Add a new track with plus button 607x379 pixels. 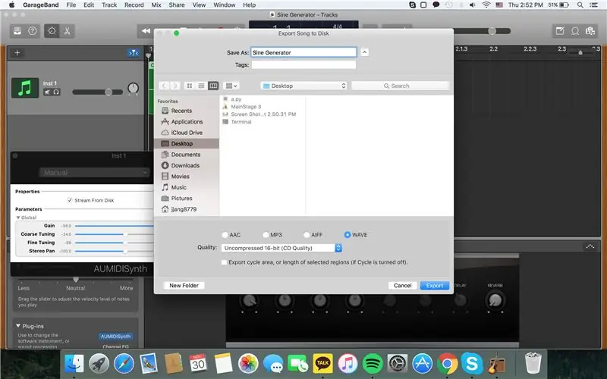pyautogui.click(x=17, y=52)
